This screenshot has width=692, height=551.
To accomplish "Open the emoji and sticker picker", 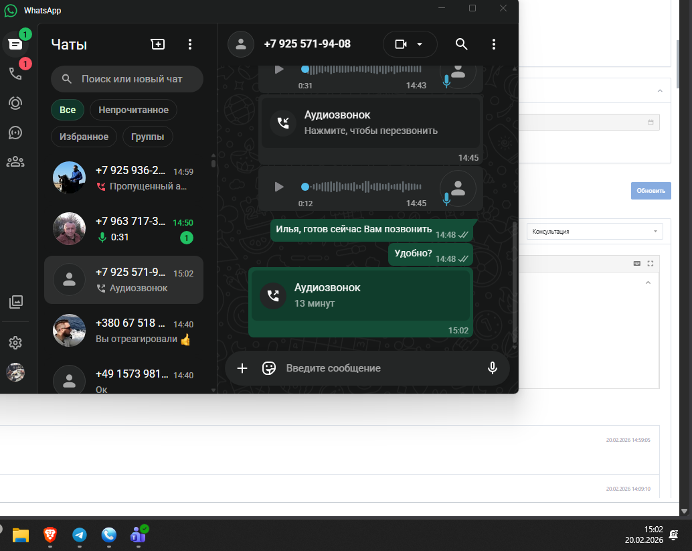I will (269, 368).
